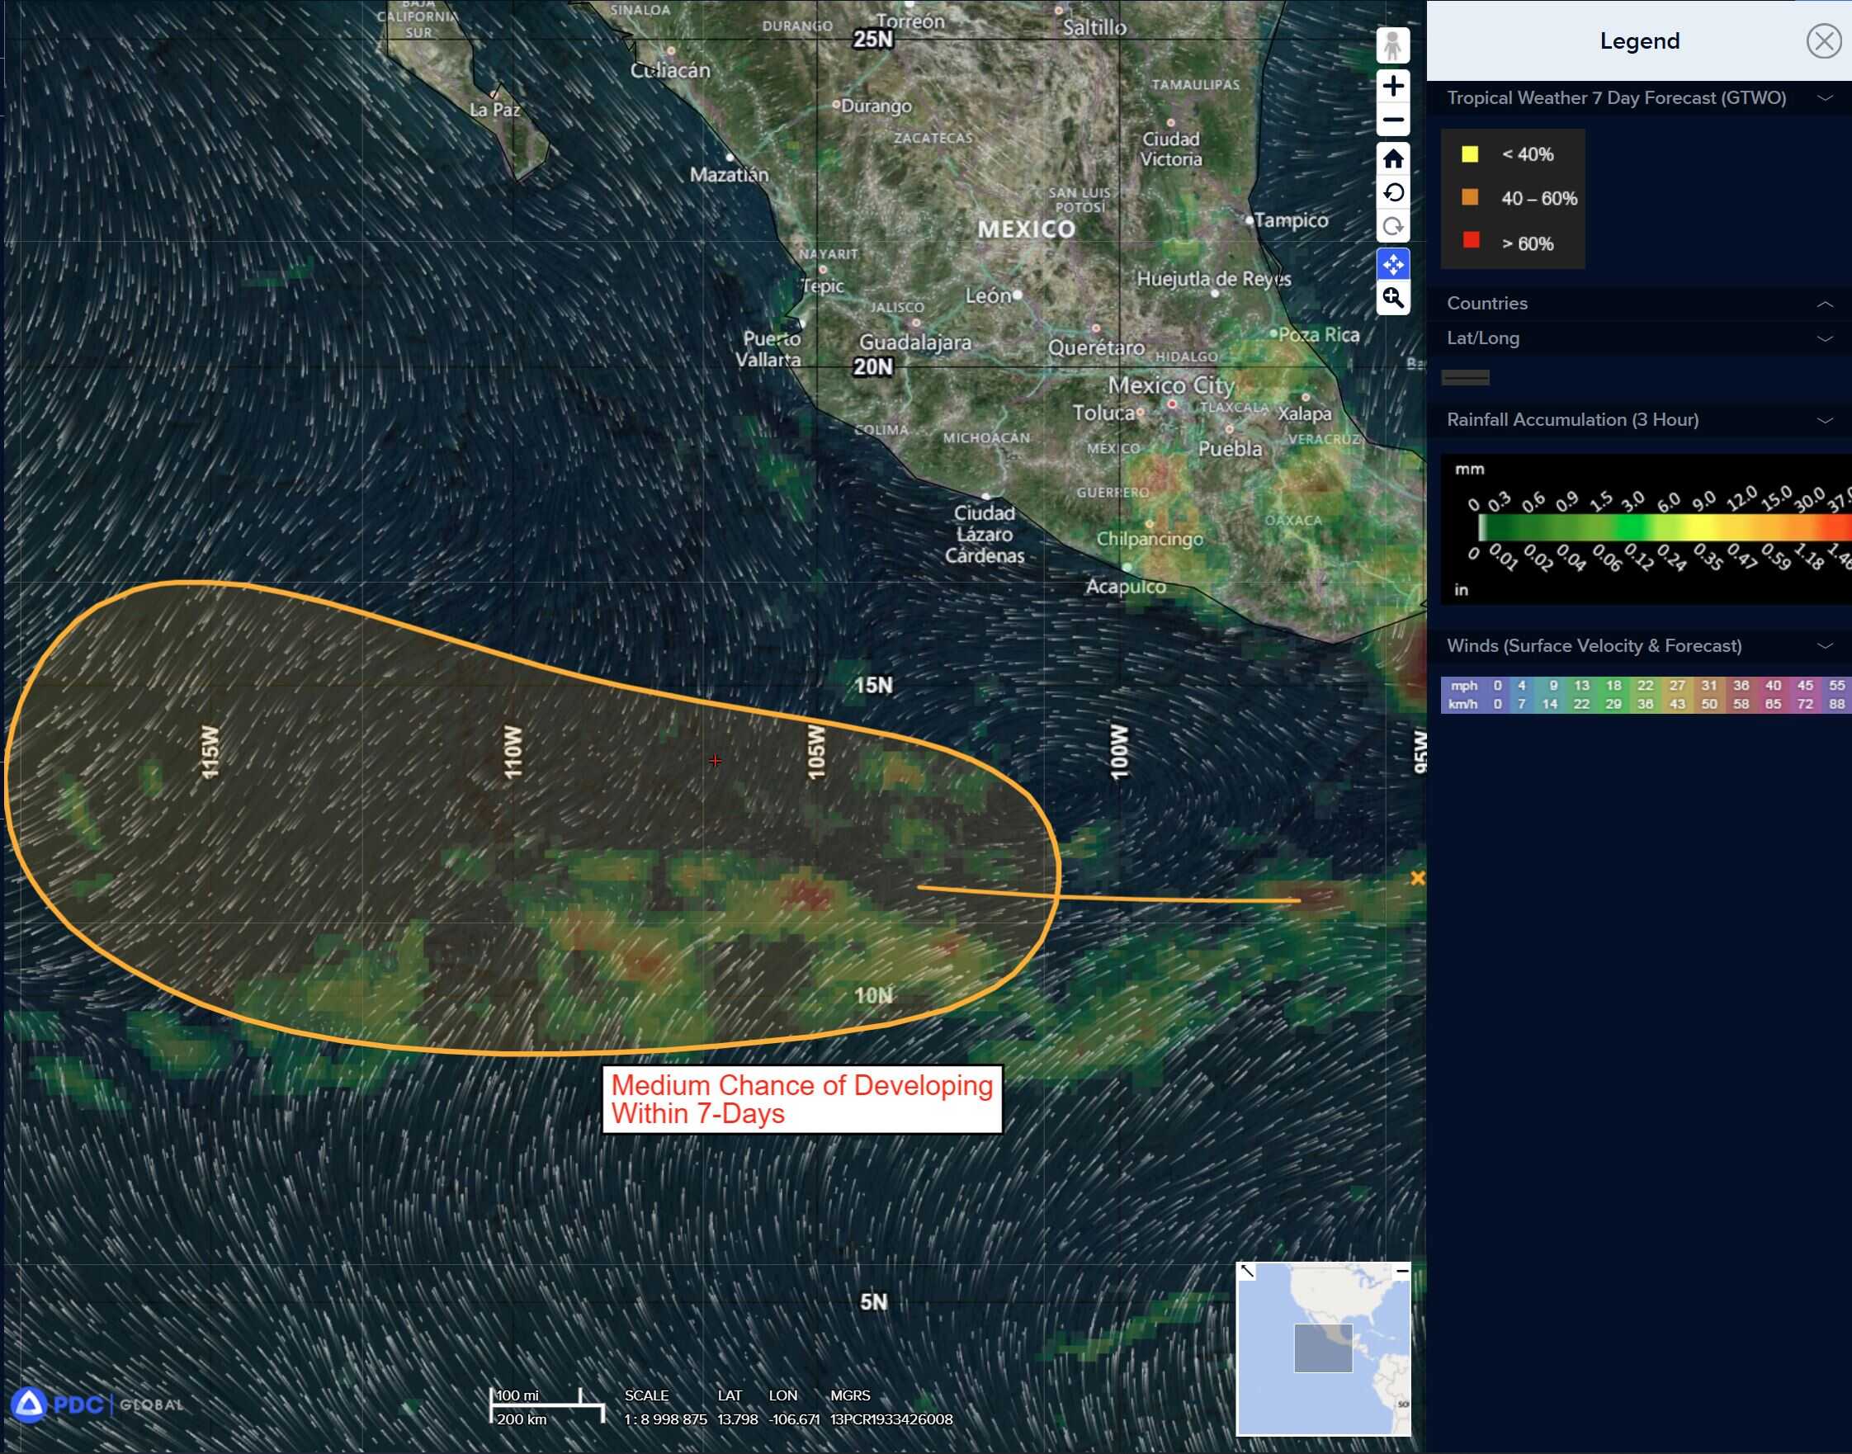Screen dimensions: 1852x1454
Task: Go to previous map extent
Action: click(1392, 193)
